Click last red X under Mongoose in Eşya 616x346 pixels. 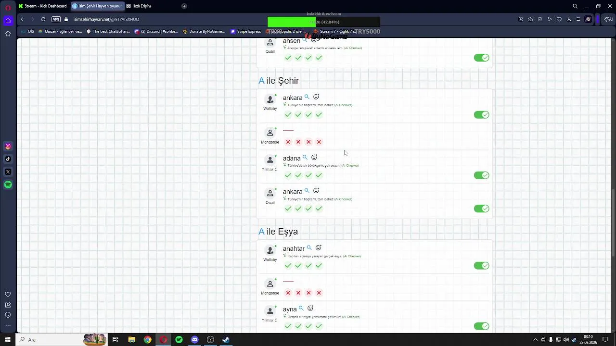(x=319, y=293)
